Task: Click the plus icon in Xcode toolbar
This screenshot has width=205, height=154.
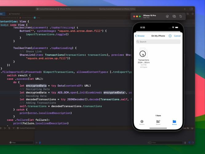Action: [185, 9]
